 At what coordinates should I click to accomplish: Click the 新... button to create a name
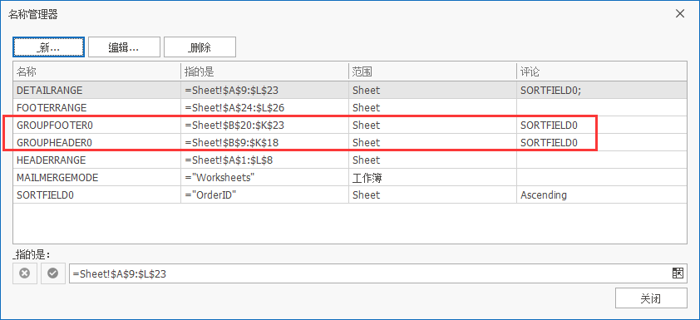(x=49, y=47)
